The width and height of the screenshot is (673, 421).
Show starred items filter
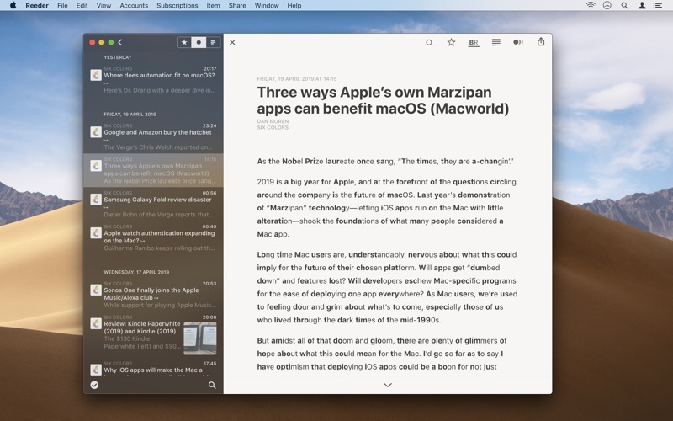point(184,42)
